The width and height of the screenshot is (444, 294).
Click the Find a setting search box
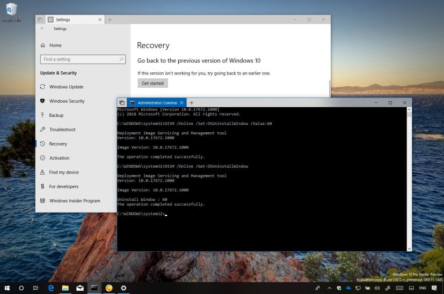(x=83, y=59)
